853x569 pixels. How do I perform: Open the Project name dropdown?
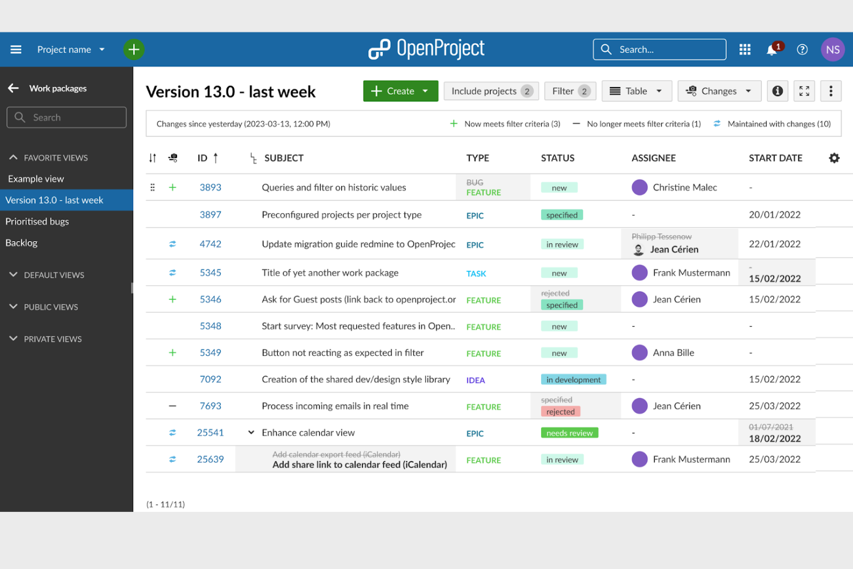[x=71, y=50]
